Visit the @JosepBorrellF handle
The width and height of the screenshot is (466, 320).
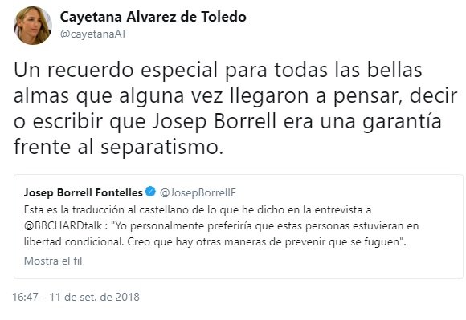pyautogui.click(x=198, y=193)
